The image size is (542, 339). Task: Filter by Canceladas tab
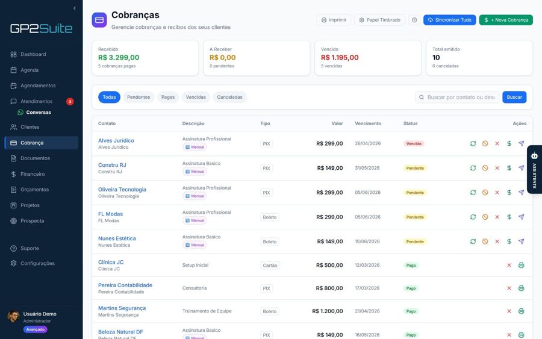(x=229, y=97)
